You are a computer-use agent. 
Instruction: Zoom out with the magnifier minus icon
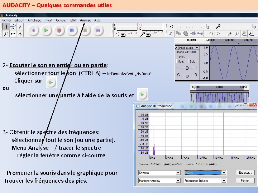pos(237,34)
